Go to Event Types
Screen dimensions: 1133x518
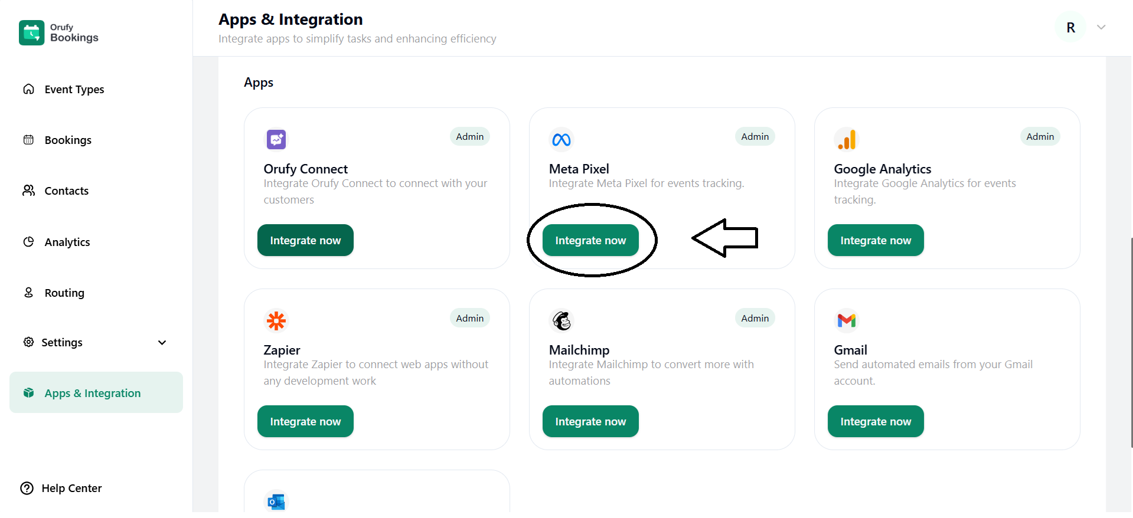(74, 90)
